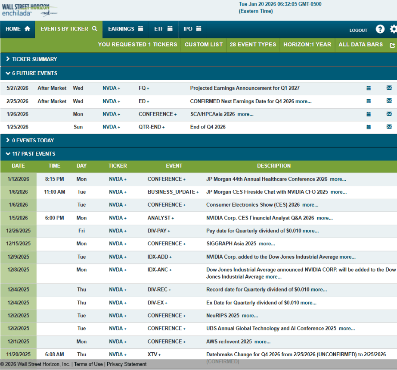Switch to the IPO tab
397x370 pixels.
pos(192,29)
